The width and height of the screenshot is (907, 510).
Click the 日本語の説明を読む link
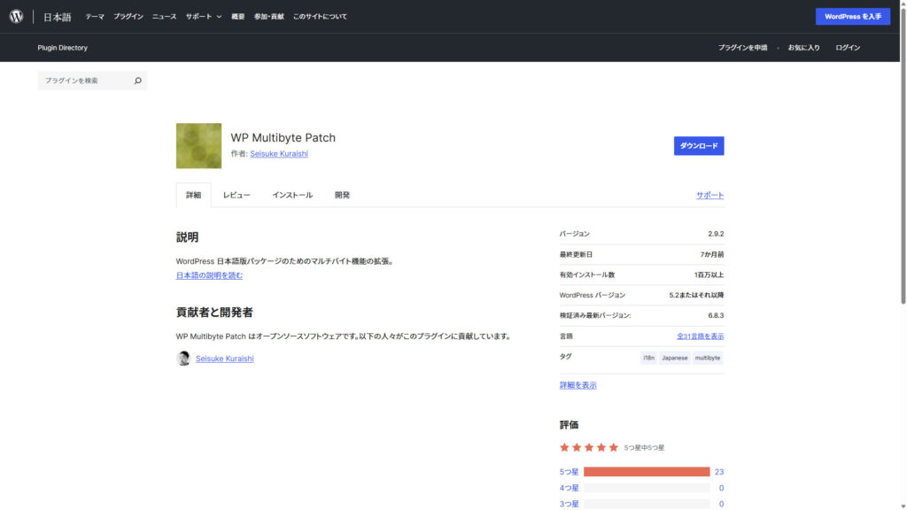click(209, 275)
